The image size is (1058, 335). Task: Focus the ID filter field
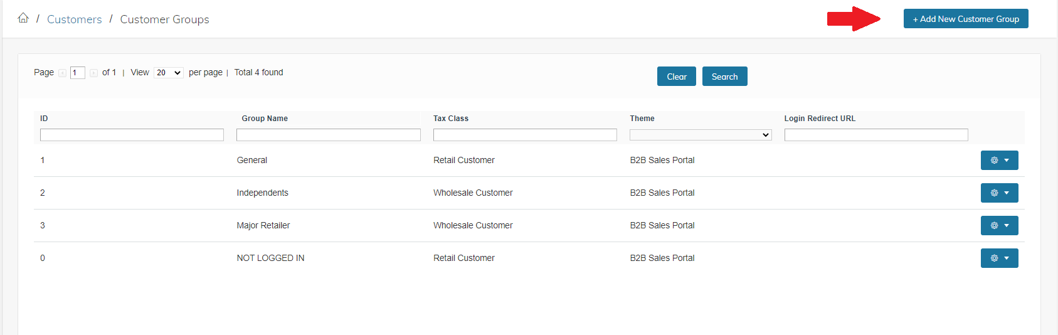tap(132, 135)
